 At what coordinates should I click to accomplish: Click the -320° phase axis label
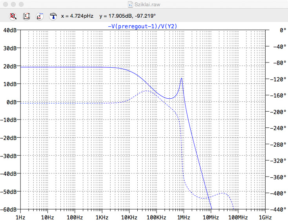pyautogui.click(x=279, y=161)
